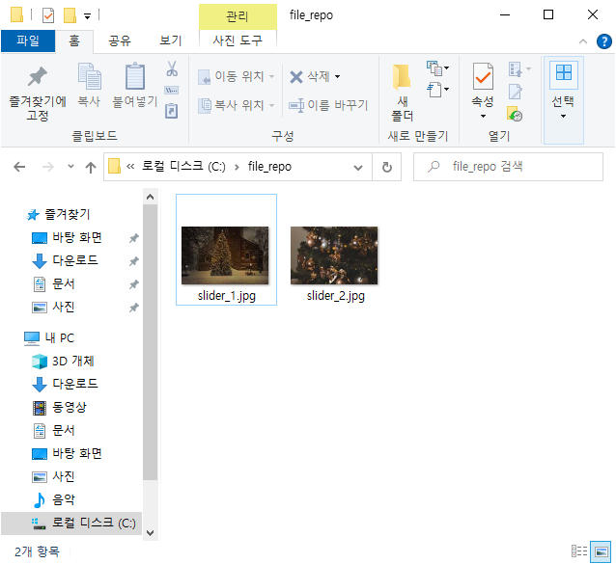The height and width of the screenshot is (564, 616).
Task: Pin folder to Quick access (즐겨찾기에 고정)
Action: 38,93
